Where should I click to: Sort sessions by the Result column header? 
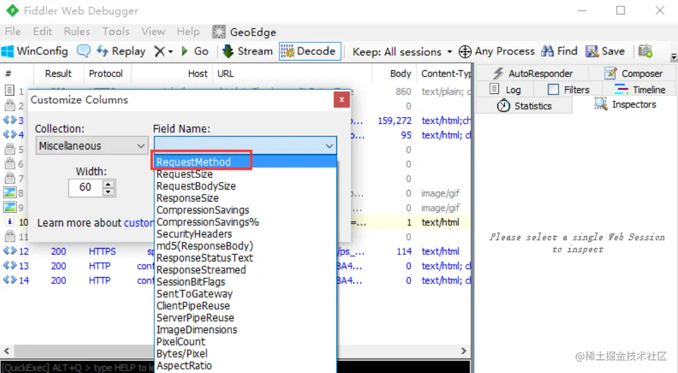click(x=58, y=74)
